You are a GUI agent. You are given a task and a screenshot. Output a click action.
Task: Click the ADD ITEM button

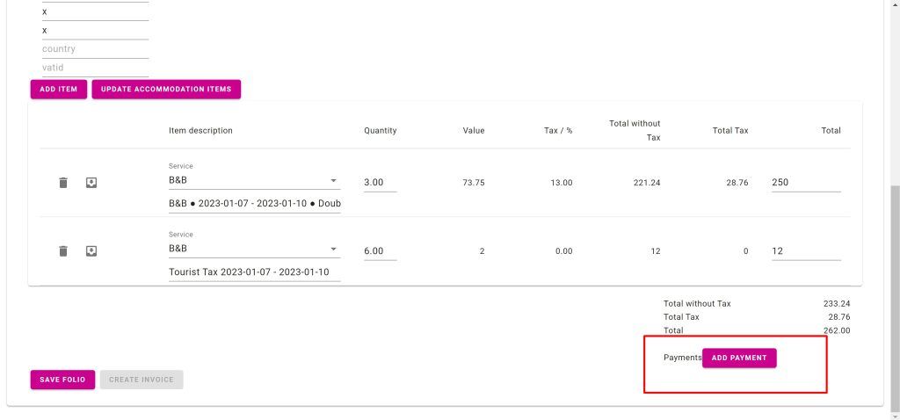tap(59, 89)
